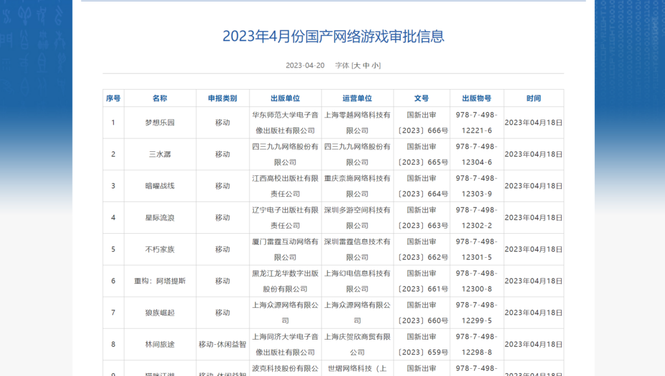Click the page title 2023年4月份国产网络游戏审批信息
Screen dimensions: 665x376
(333, 36)
